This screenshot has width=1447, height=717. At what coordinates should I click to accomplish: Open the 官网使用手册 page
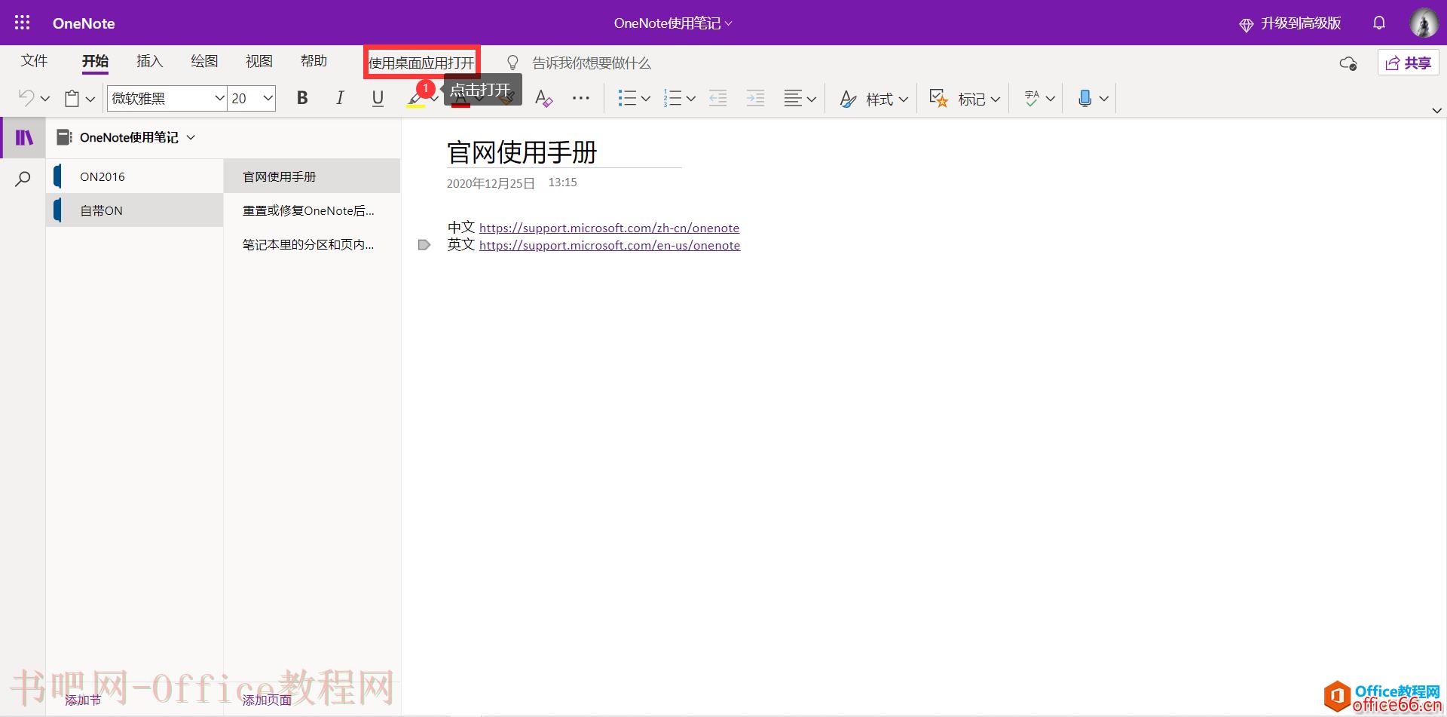click(312, 176)
